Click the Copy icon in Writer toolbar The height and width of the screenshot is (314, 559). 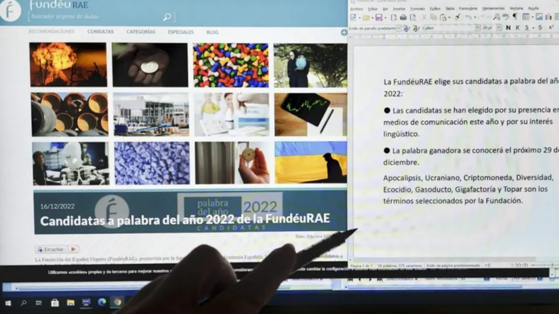pyautogui.click(x=434, y=17)
